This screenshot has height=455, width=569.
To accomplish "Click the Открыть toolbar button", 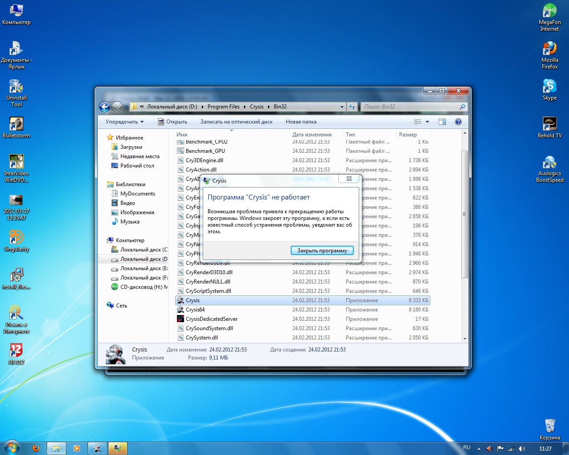I will click(x=172, y=122).
